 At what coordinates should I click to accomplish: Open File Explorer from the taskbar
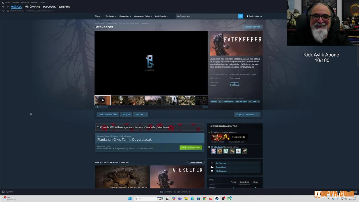[186, 199]
